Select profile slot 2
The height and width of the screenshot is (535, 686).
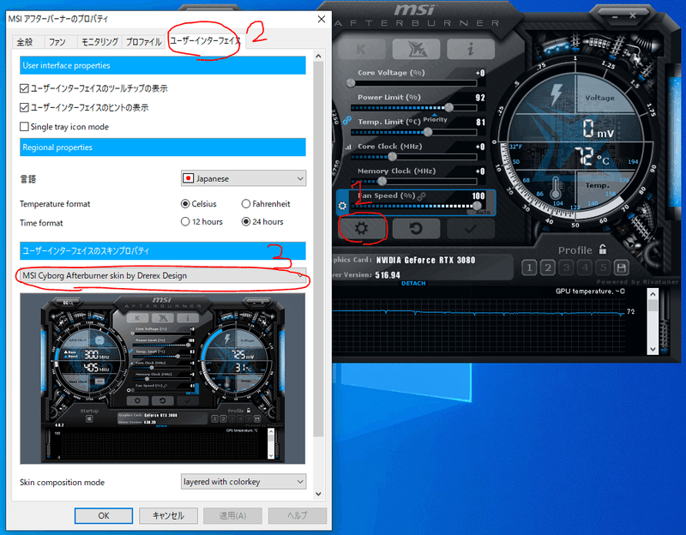pyautogui.click(x=548, y=267)
